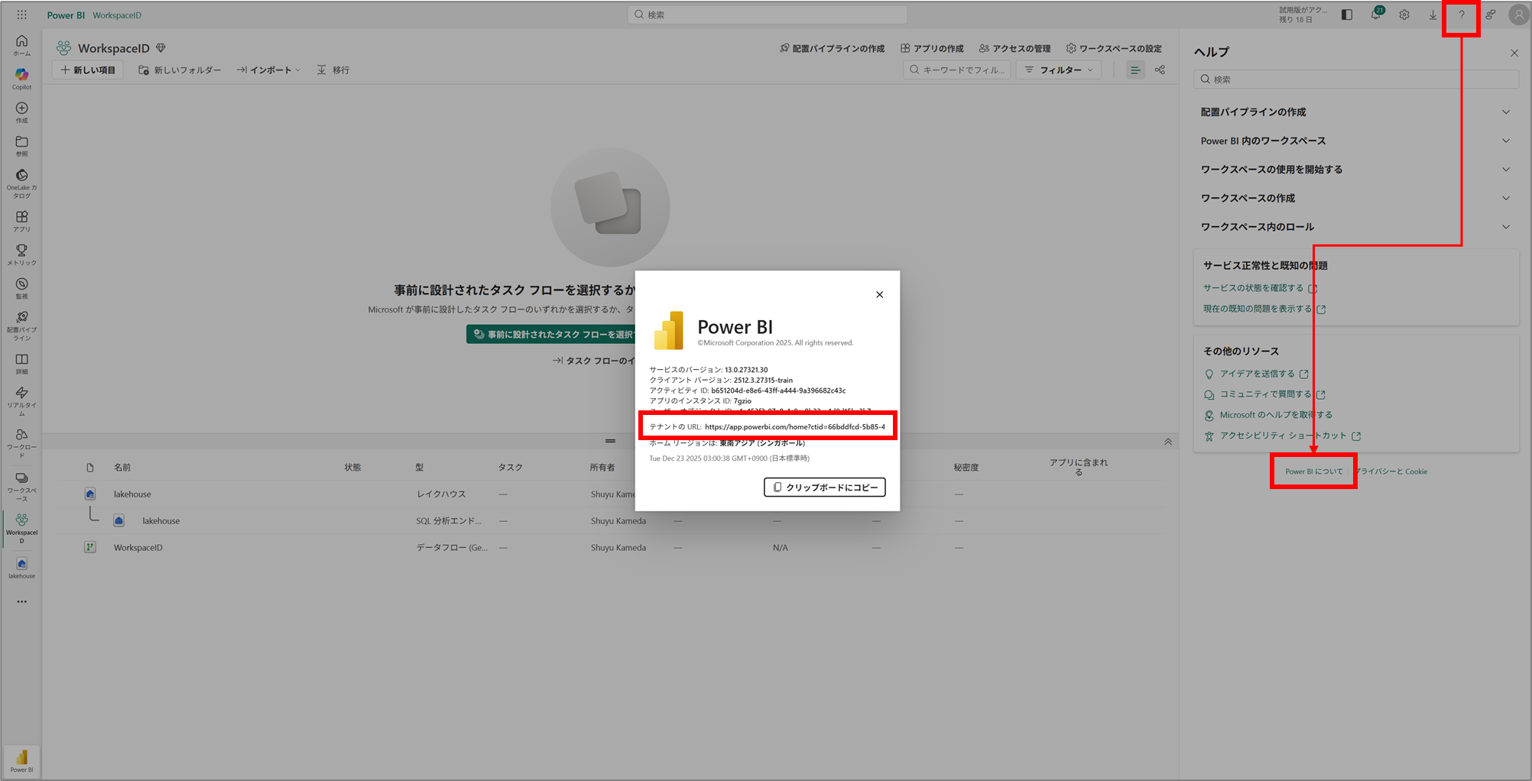Open the フィルター dropdown
1532x781 pixels.
tap(1059, 70)
